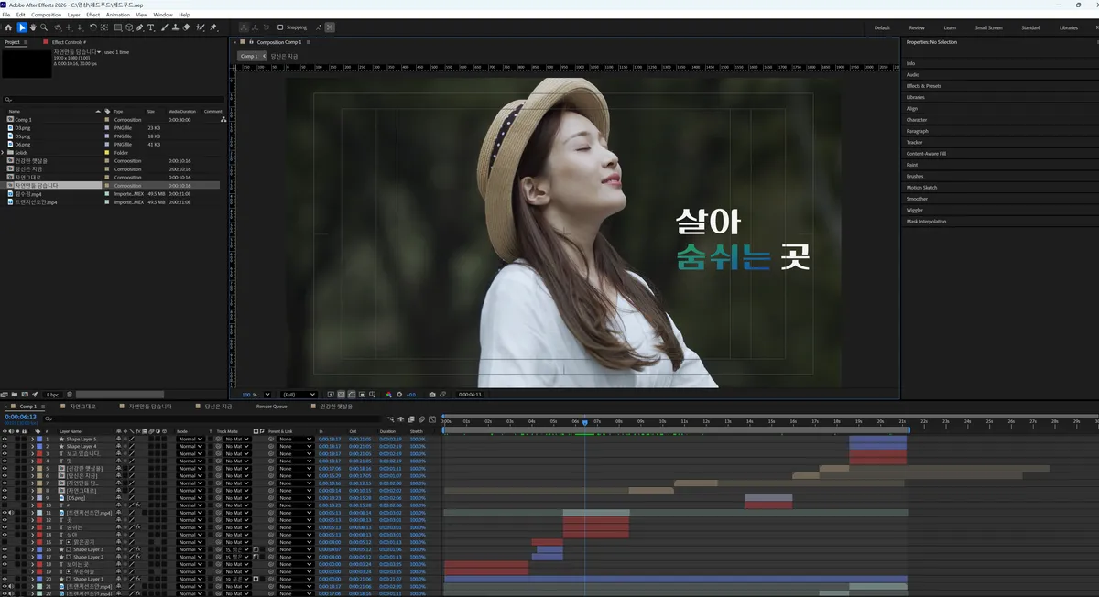Select the Pen tool

(x=139, y=27)
